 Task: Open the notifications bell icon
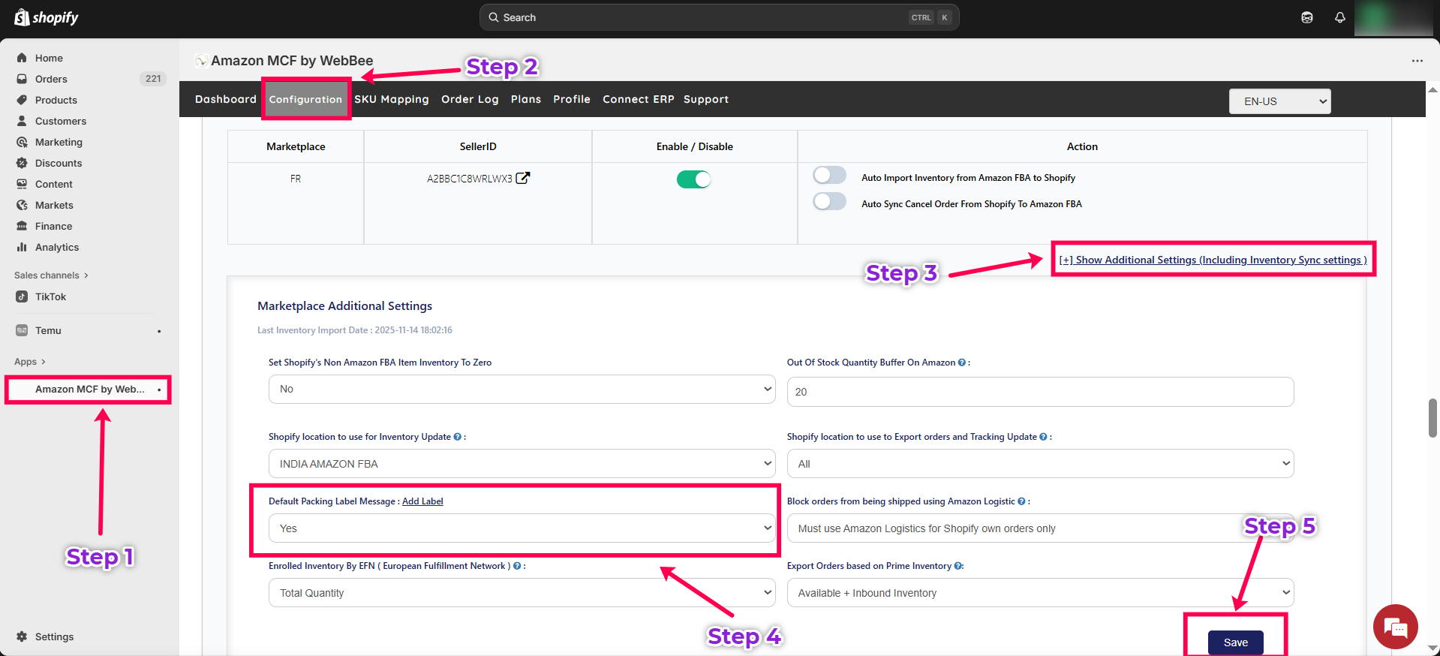(x=1339, y=17)
